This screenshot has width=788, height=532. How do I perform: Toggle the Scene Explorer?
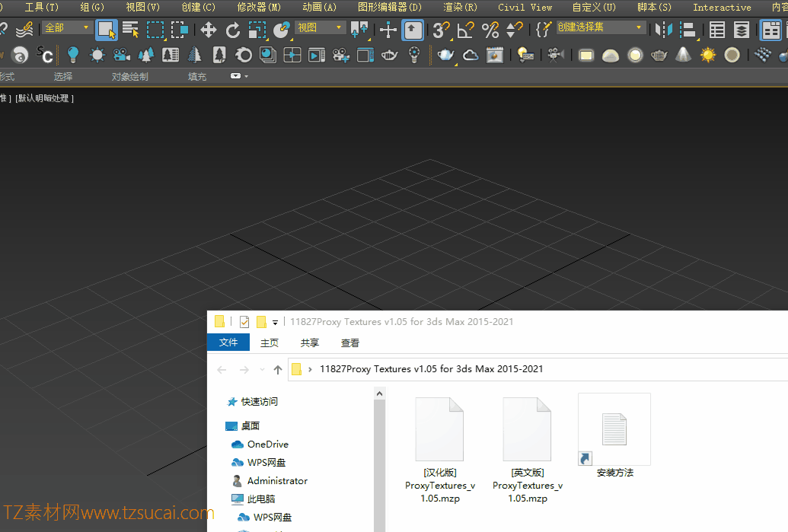pyautogui.click(x=717, y=30)
